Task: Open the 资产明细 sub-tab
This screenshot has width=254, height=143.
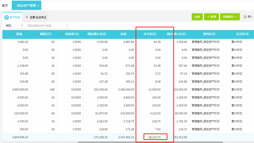Action: [12, 17]
